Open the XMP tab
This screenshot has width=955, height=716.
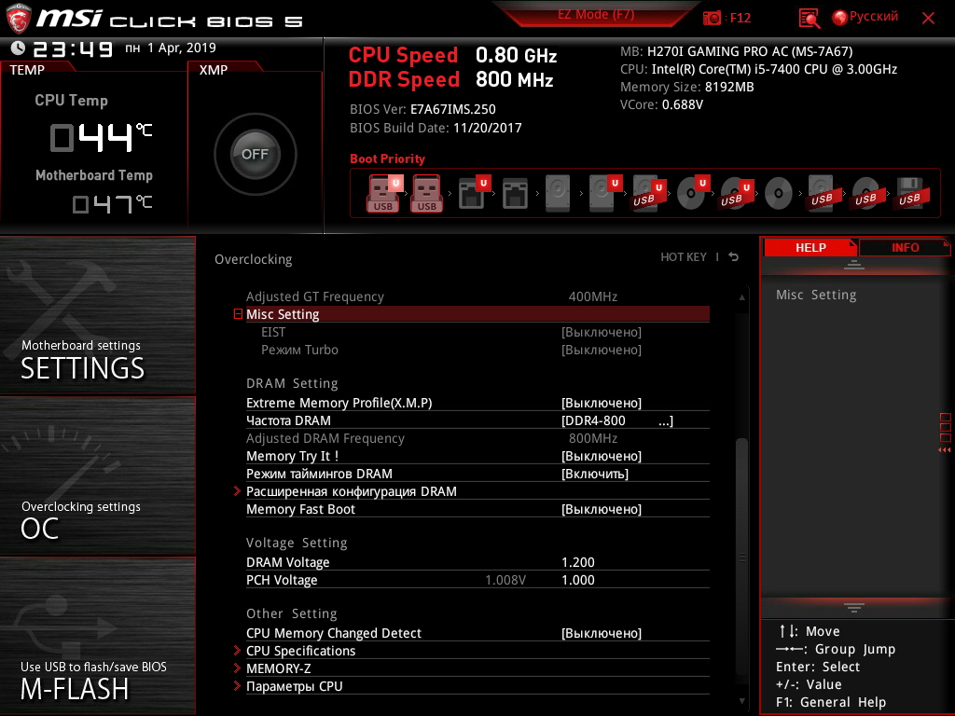[214, 70]
